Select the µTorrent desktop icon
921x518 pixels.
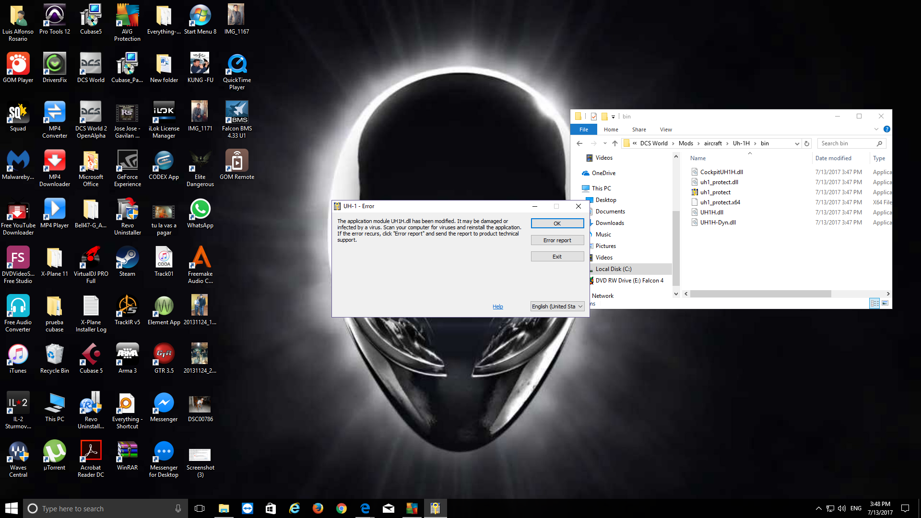point(54,455)
